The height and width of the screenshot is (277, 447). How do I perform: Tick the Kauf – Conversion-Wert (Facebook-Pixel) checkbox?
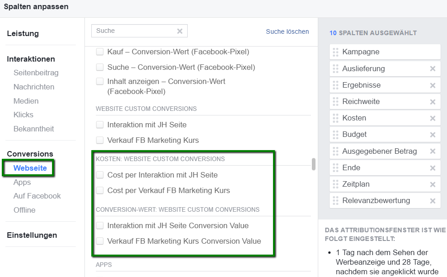click(100, 52)
